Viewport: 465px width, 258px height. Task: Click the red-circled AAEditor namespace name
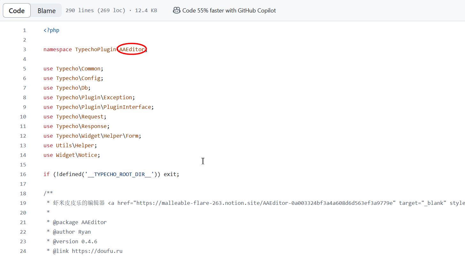132,49
